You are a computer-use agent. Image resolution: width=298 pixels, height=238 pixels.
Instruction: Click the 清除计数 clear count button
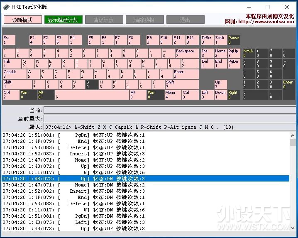tap(104, 20)
